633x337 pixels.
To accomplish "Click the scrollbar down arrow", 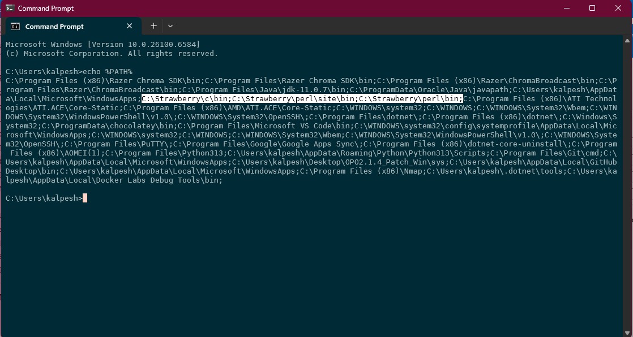I will click(628, 332).
